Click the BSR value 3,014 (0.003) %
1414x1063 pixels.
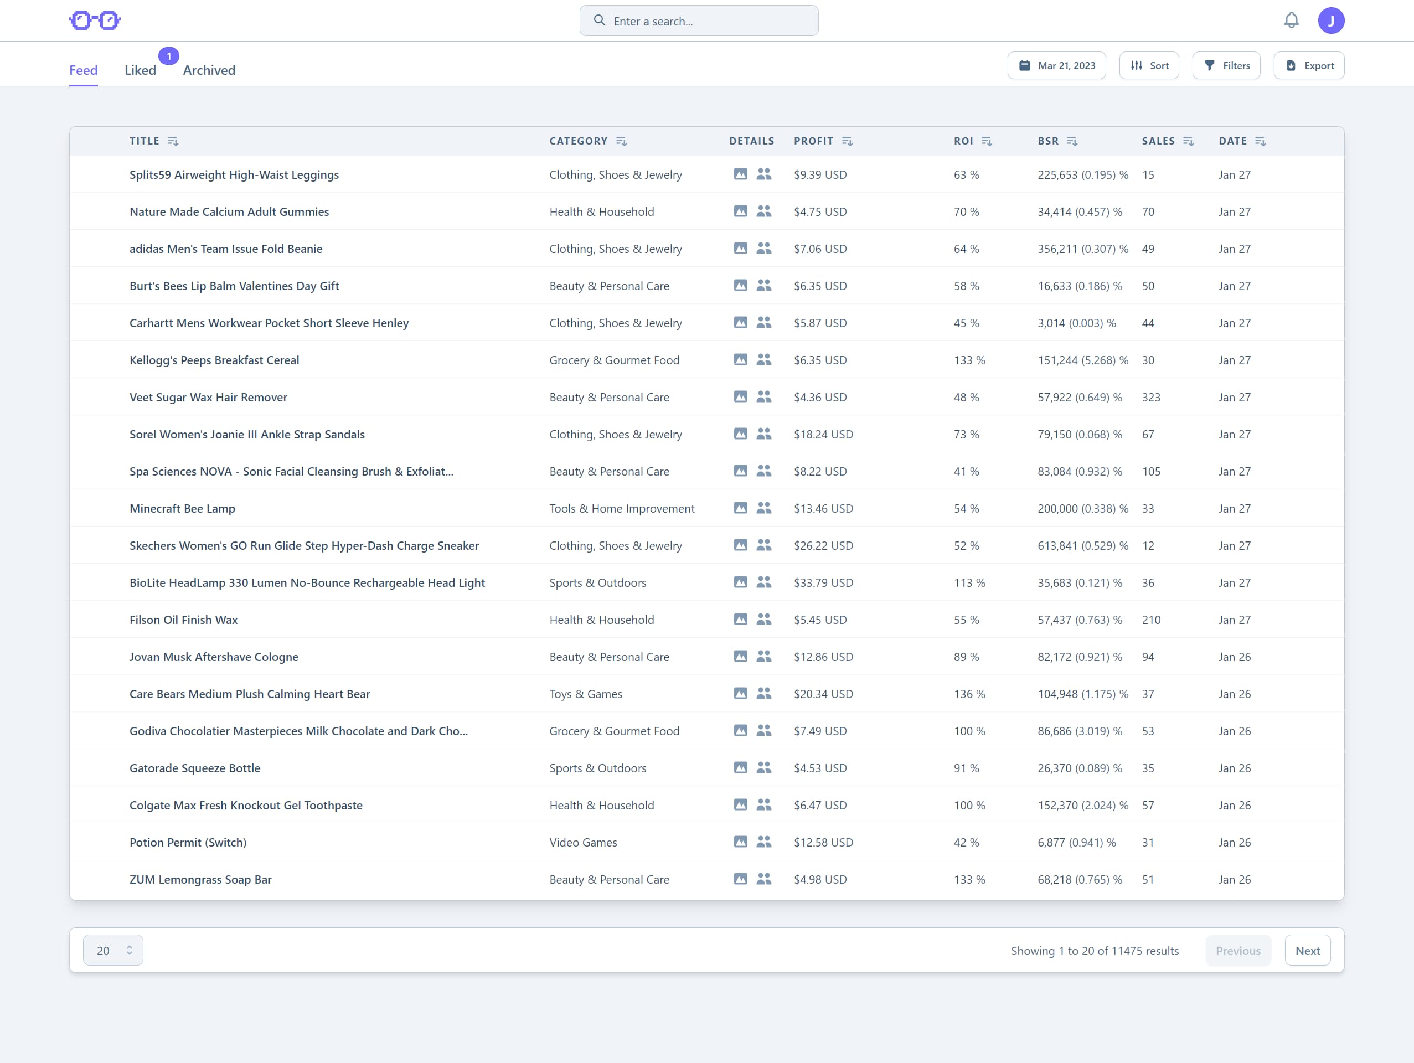coord(1076,323)
